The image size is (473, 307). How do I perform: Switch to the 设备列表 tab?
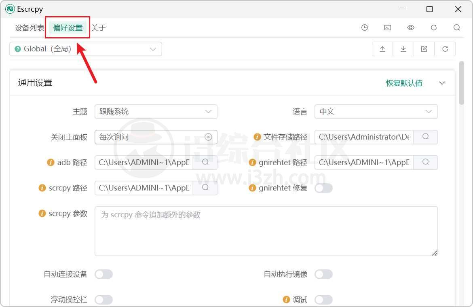(x=29, y=28)
